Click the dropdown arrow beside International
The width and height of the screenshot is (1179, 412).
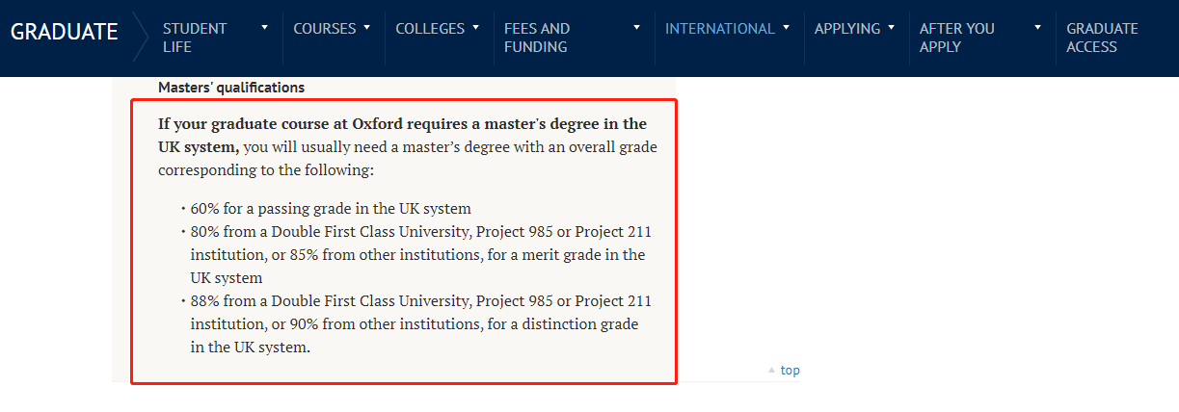pos(787,28)
